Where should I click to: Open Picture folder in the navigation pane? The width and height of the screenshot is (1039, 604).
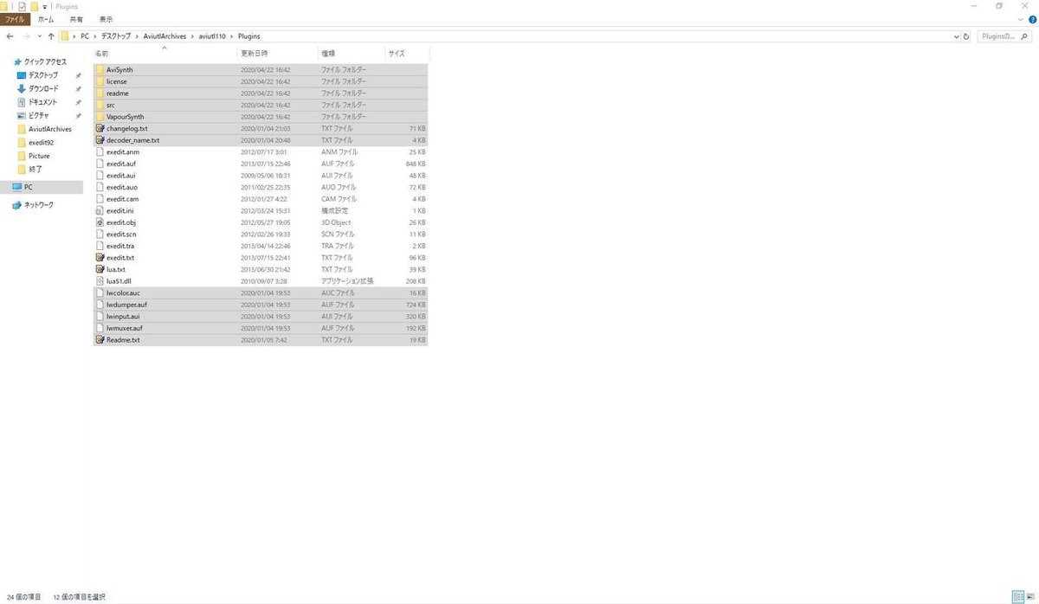click(x=33, y=156)
